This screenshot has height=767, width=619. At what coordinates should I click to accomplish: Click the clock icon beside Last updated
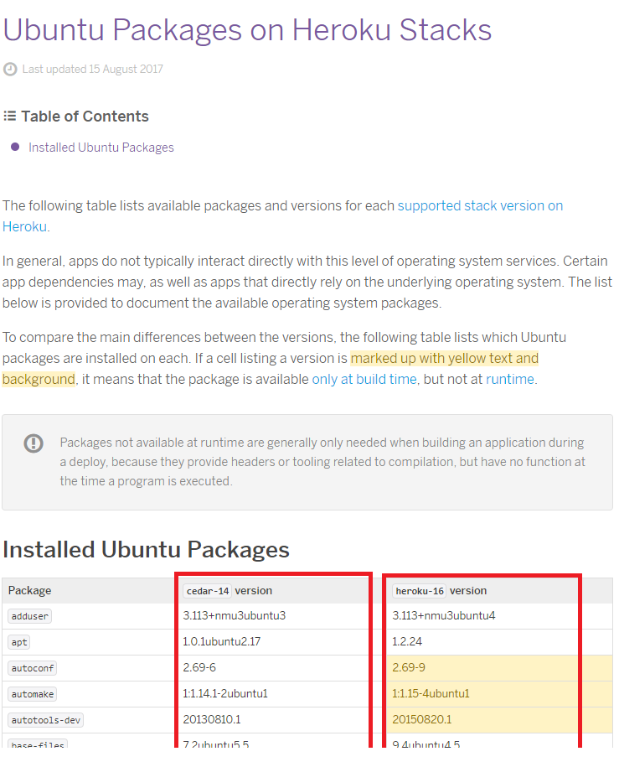click(10, 70)
